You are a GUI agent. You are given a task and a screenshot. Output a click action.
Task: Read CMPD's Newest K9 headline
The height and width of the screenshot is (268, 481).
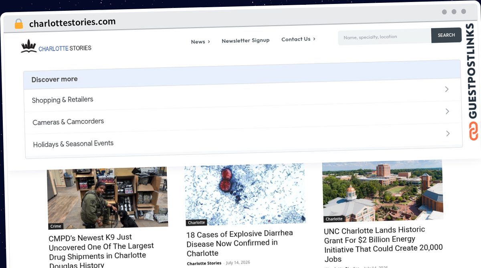pos(101,251)
